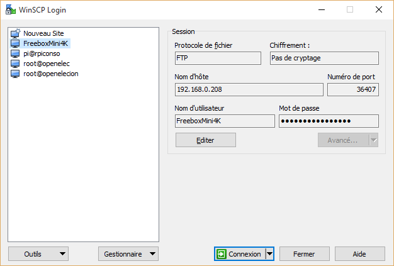
Task: Click the Protocole de fichier field
Action: (x=218, y=58)
